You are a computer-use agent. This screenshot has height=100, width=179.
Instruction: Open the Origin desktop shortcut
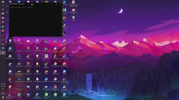click(x=10, y=80)
